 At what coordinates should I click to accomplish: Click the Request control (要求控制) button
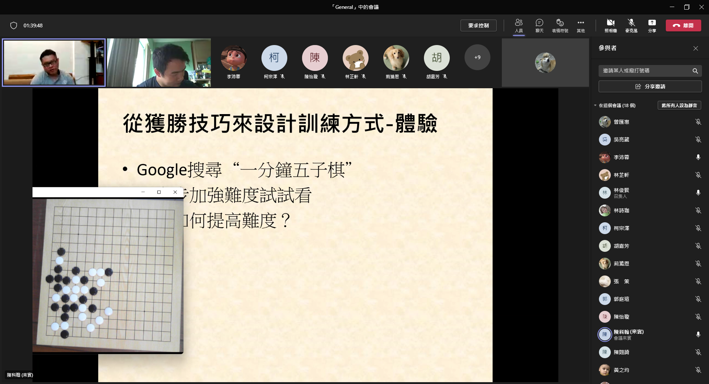[x=478, y=25]
